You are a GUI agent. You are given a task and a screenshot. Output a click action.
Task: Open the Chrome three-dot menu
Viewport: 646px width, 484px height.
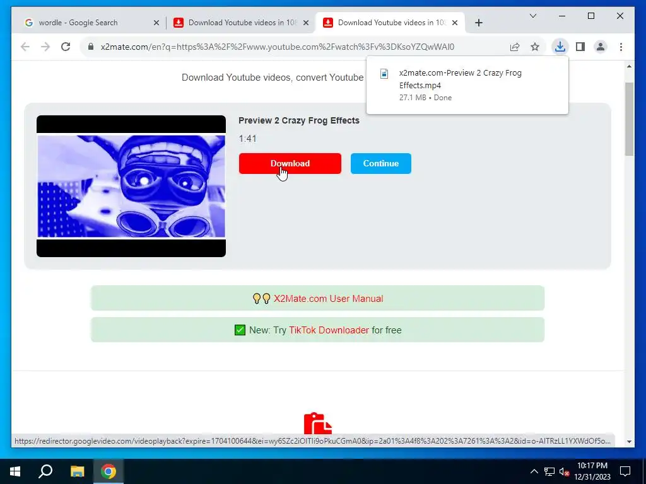click(x=621, y=47)
